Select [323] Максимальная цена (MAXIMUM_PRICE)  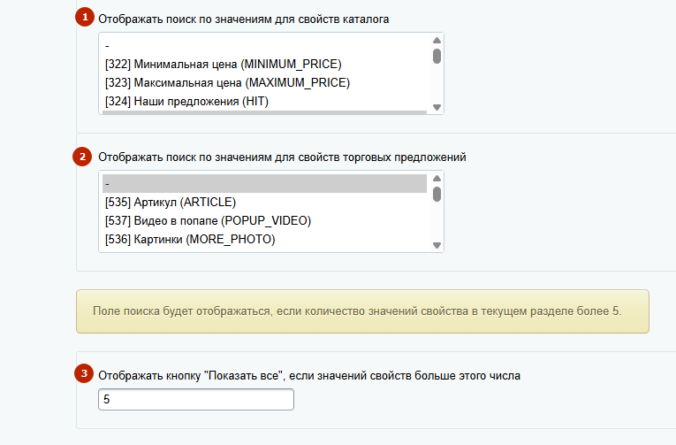tap(226, 82)
